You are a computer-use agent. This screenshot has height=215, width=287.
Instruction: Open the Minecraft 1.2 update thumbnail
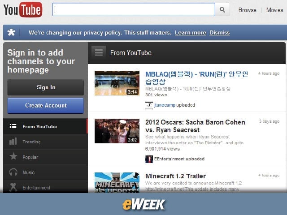[x=117, y=183]
